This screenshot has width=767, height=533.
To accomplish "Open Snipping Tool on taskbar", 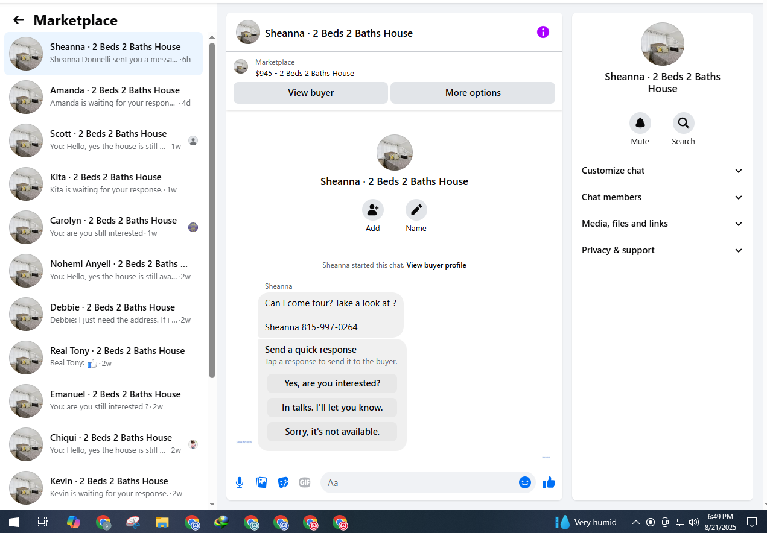I will (132, 522).
